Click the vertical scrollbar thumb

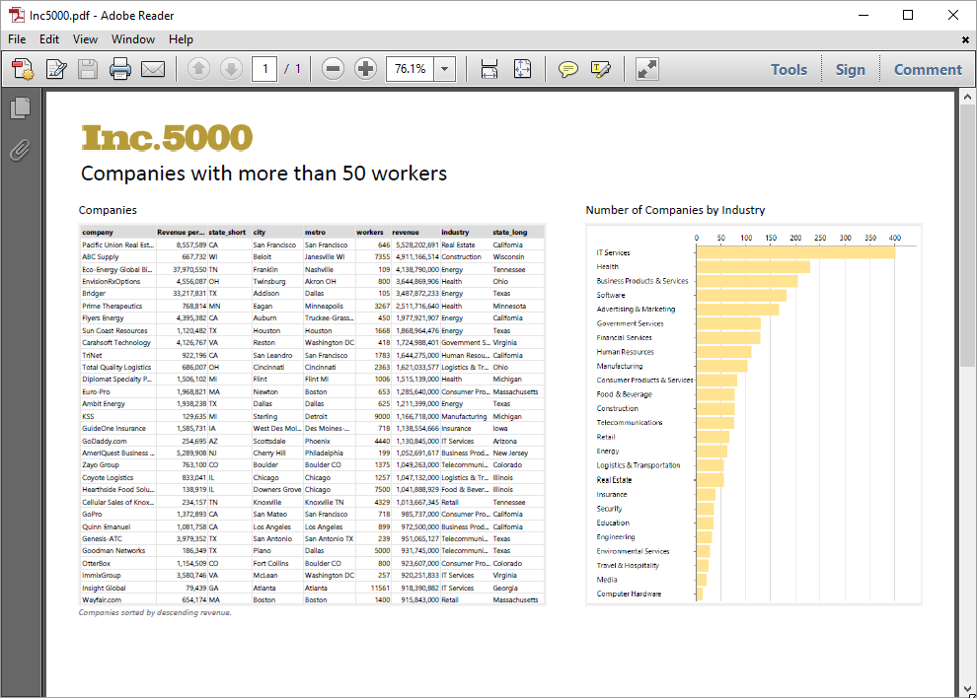(967, 236)
